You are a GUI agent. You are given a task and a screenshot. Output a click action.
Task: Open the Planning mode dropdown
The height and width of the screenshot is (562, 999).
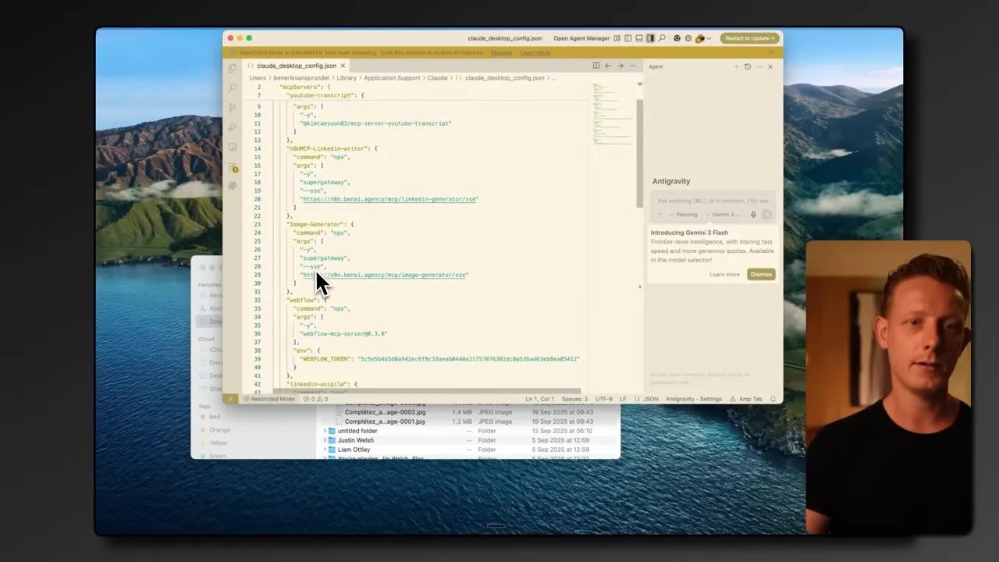682,214
